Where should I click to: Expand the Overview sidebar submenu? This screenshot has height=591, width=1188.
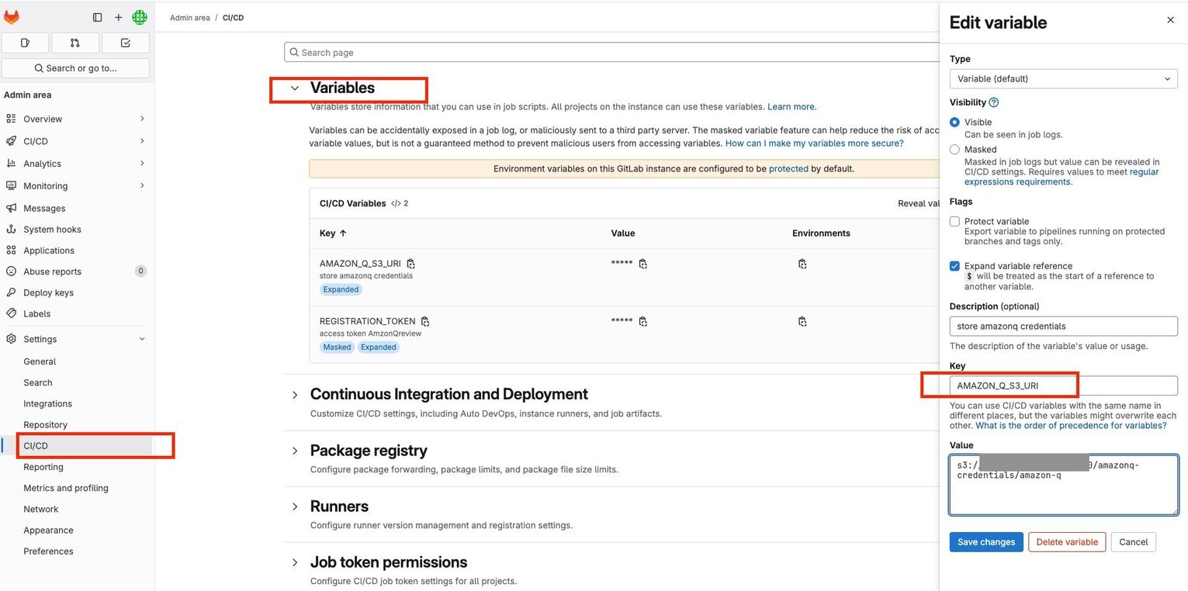[x=142, y=119]
